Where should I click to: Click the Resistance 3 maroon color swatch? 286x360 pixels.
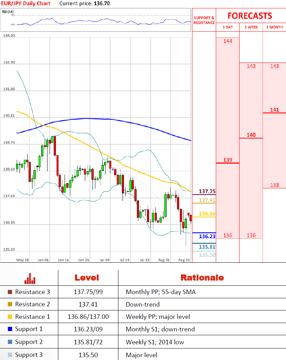pyautogui.click(x=10, y=292)
